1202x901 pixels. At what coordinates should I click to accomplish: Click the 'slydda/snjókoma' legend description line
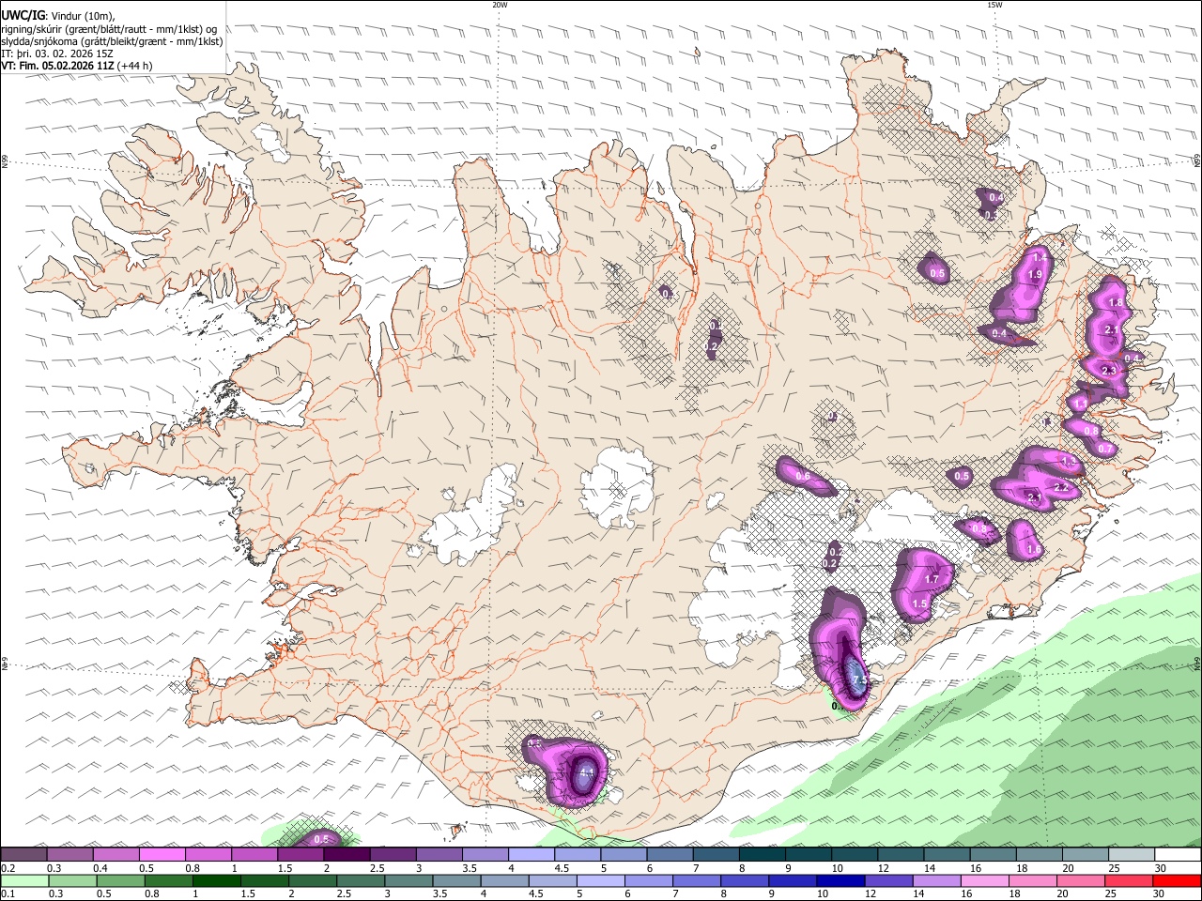(x=112, y=41)
